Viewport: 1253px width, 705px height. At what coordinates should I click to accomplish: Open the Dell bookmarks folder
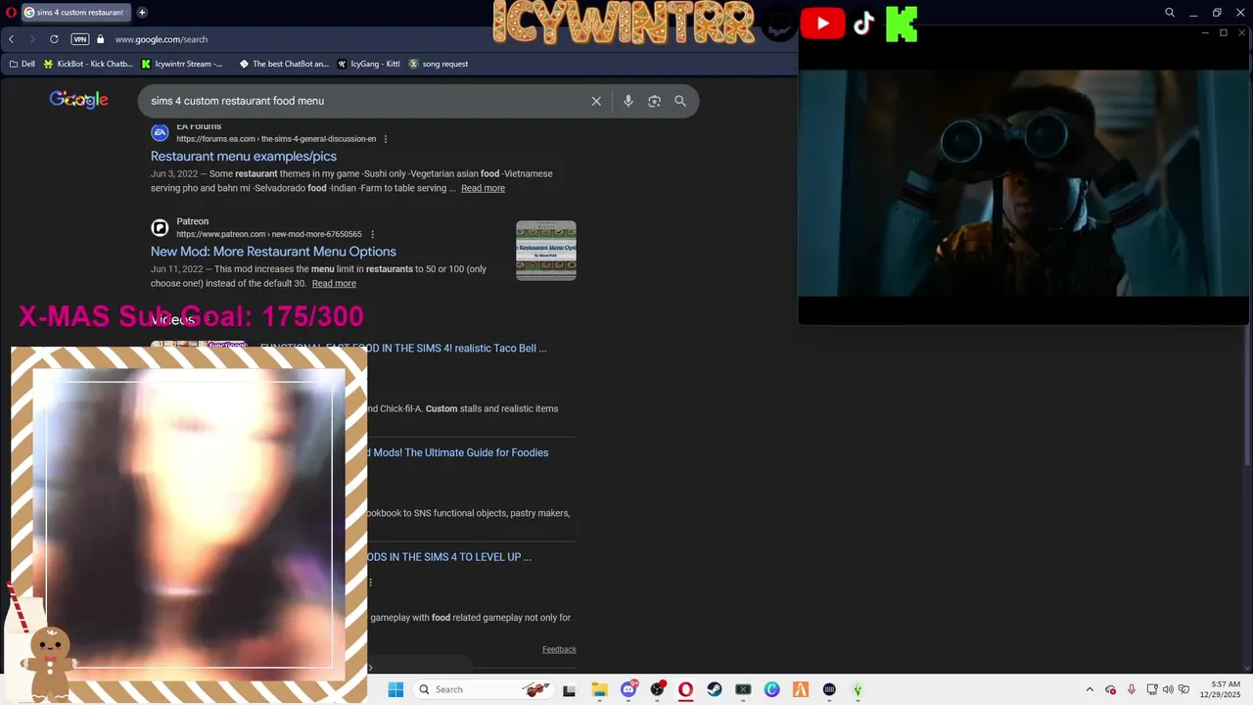(22, 64)
